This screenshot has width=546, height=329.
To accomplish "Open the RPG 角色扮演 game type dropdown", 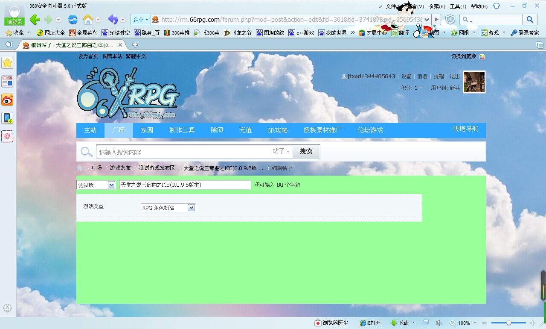I will [168, 208].
